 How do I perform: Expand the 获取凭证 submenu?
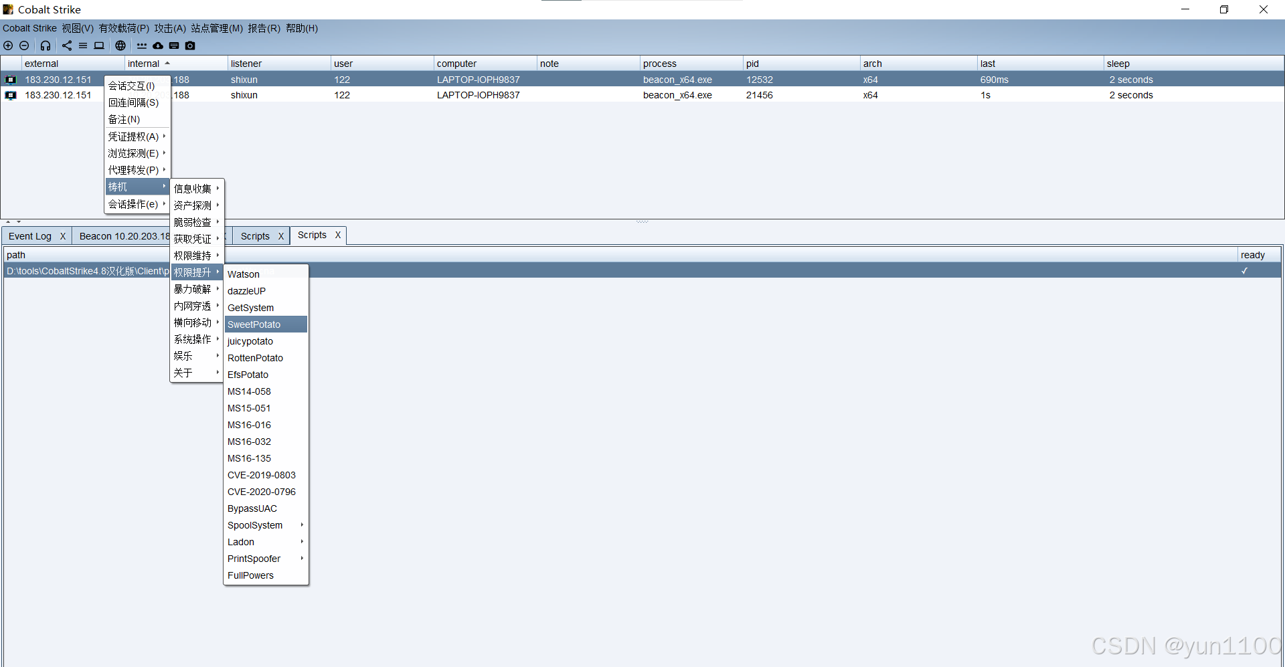click(x=197, y=239)
